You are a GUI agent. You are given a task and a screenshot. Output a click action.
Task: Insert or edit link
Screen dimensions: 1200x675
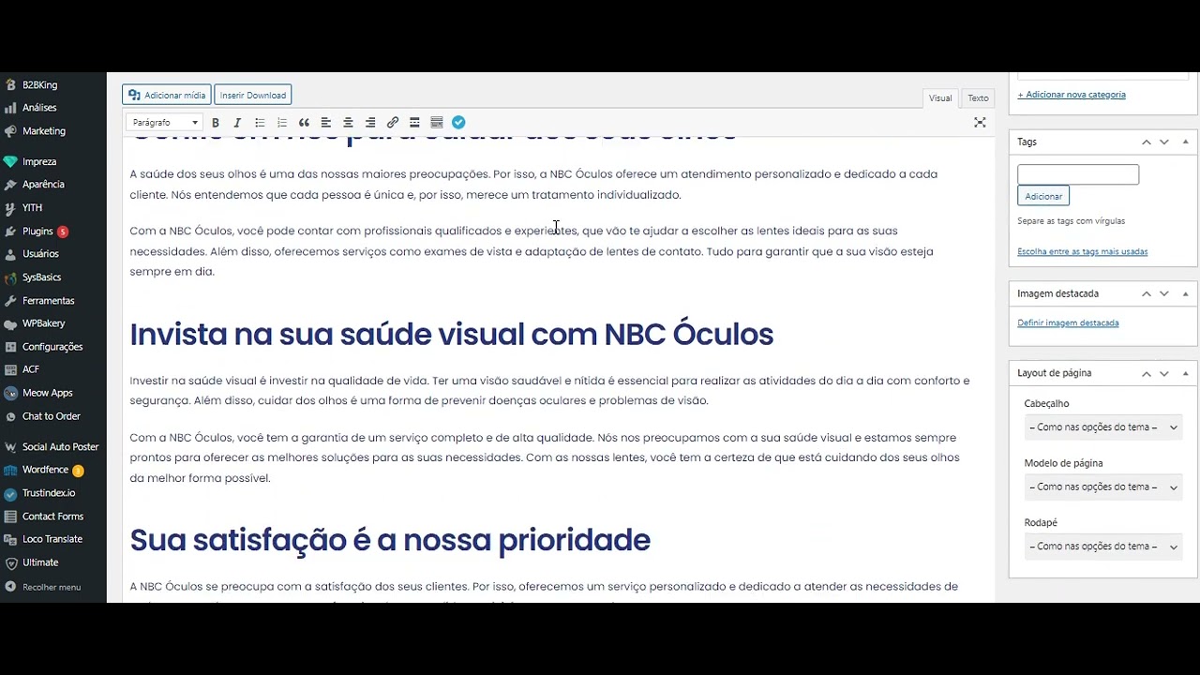coord(393,123)
